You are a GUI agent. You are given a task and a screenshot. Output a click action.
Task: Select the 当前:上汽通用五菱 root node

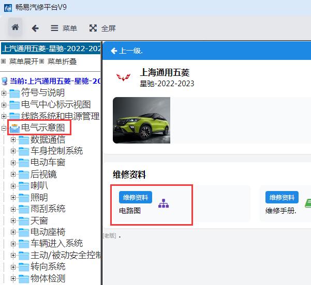click(55, 81)
